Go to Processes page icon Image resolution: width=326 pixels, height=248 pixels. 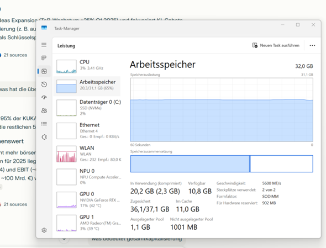click(x=44, y=58)
